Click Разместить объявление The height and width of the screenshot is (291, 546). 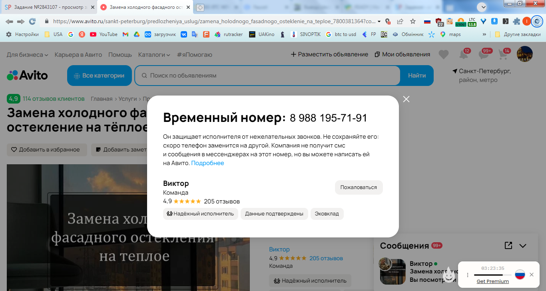click(329, 54)
